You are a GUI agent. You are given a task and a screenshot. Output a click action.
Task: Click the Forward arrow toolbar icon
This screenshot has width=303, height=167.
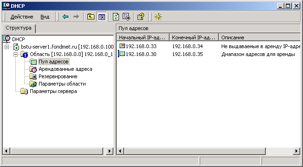(x=76, y=17)
